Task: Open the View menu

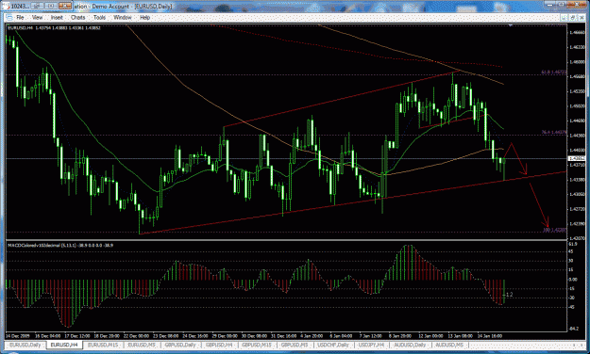Action: 37,17
